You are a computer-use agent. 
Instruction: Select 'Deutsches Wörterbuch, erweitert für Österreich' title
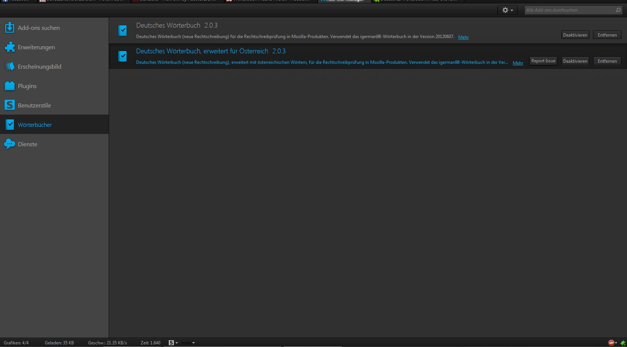(211, 51)
